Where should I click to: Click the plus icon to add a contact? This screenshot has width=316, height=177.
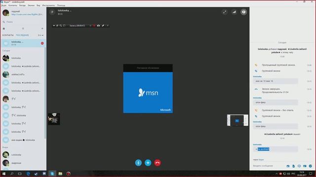42,29
